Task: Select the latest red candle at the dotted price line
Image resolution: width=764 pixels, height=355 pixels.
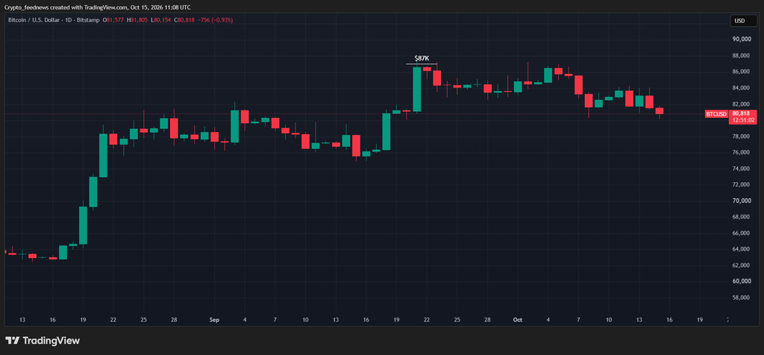Action: point(660,111)
